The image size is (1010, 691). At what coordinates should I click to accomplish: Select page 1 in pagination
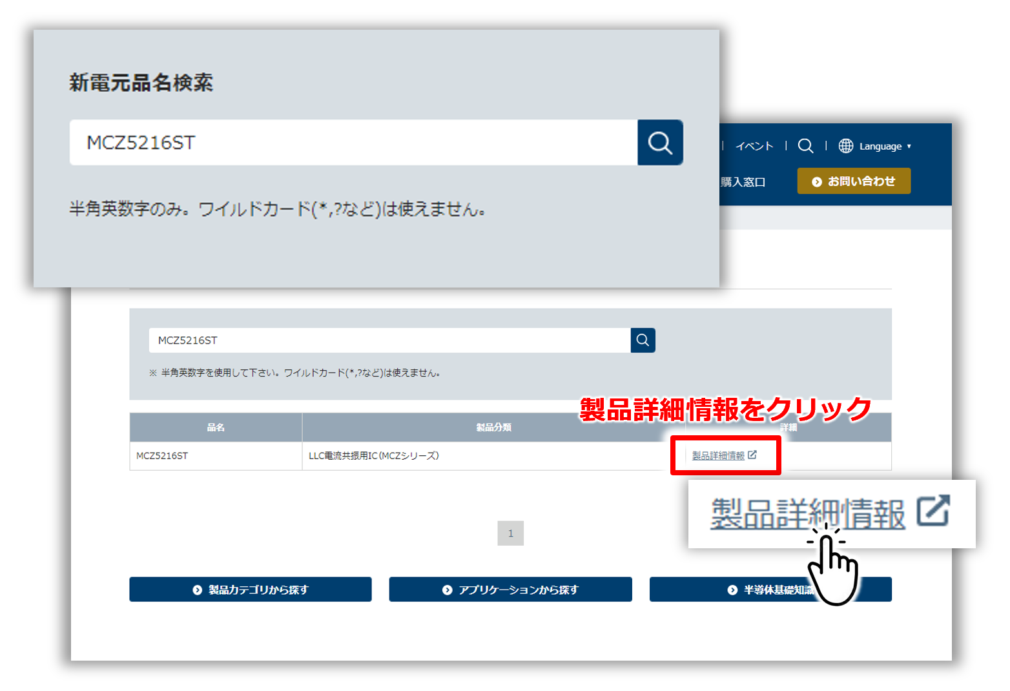point(510,533)
